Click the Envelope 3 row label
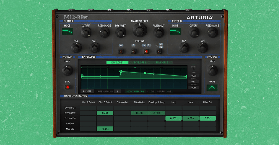Image resolution: width=279 pixels, height=145 pixels. (x=70, y=118)
